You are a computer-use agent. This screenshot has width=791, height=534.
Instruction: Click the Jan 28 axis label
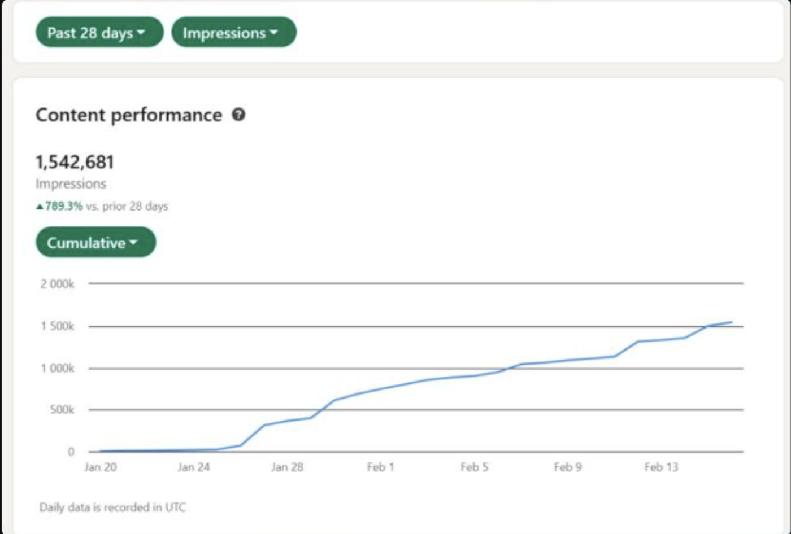tap(287, 467)
